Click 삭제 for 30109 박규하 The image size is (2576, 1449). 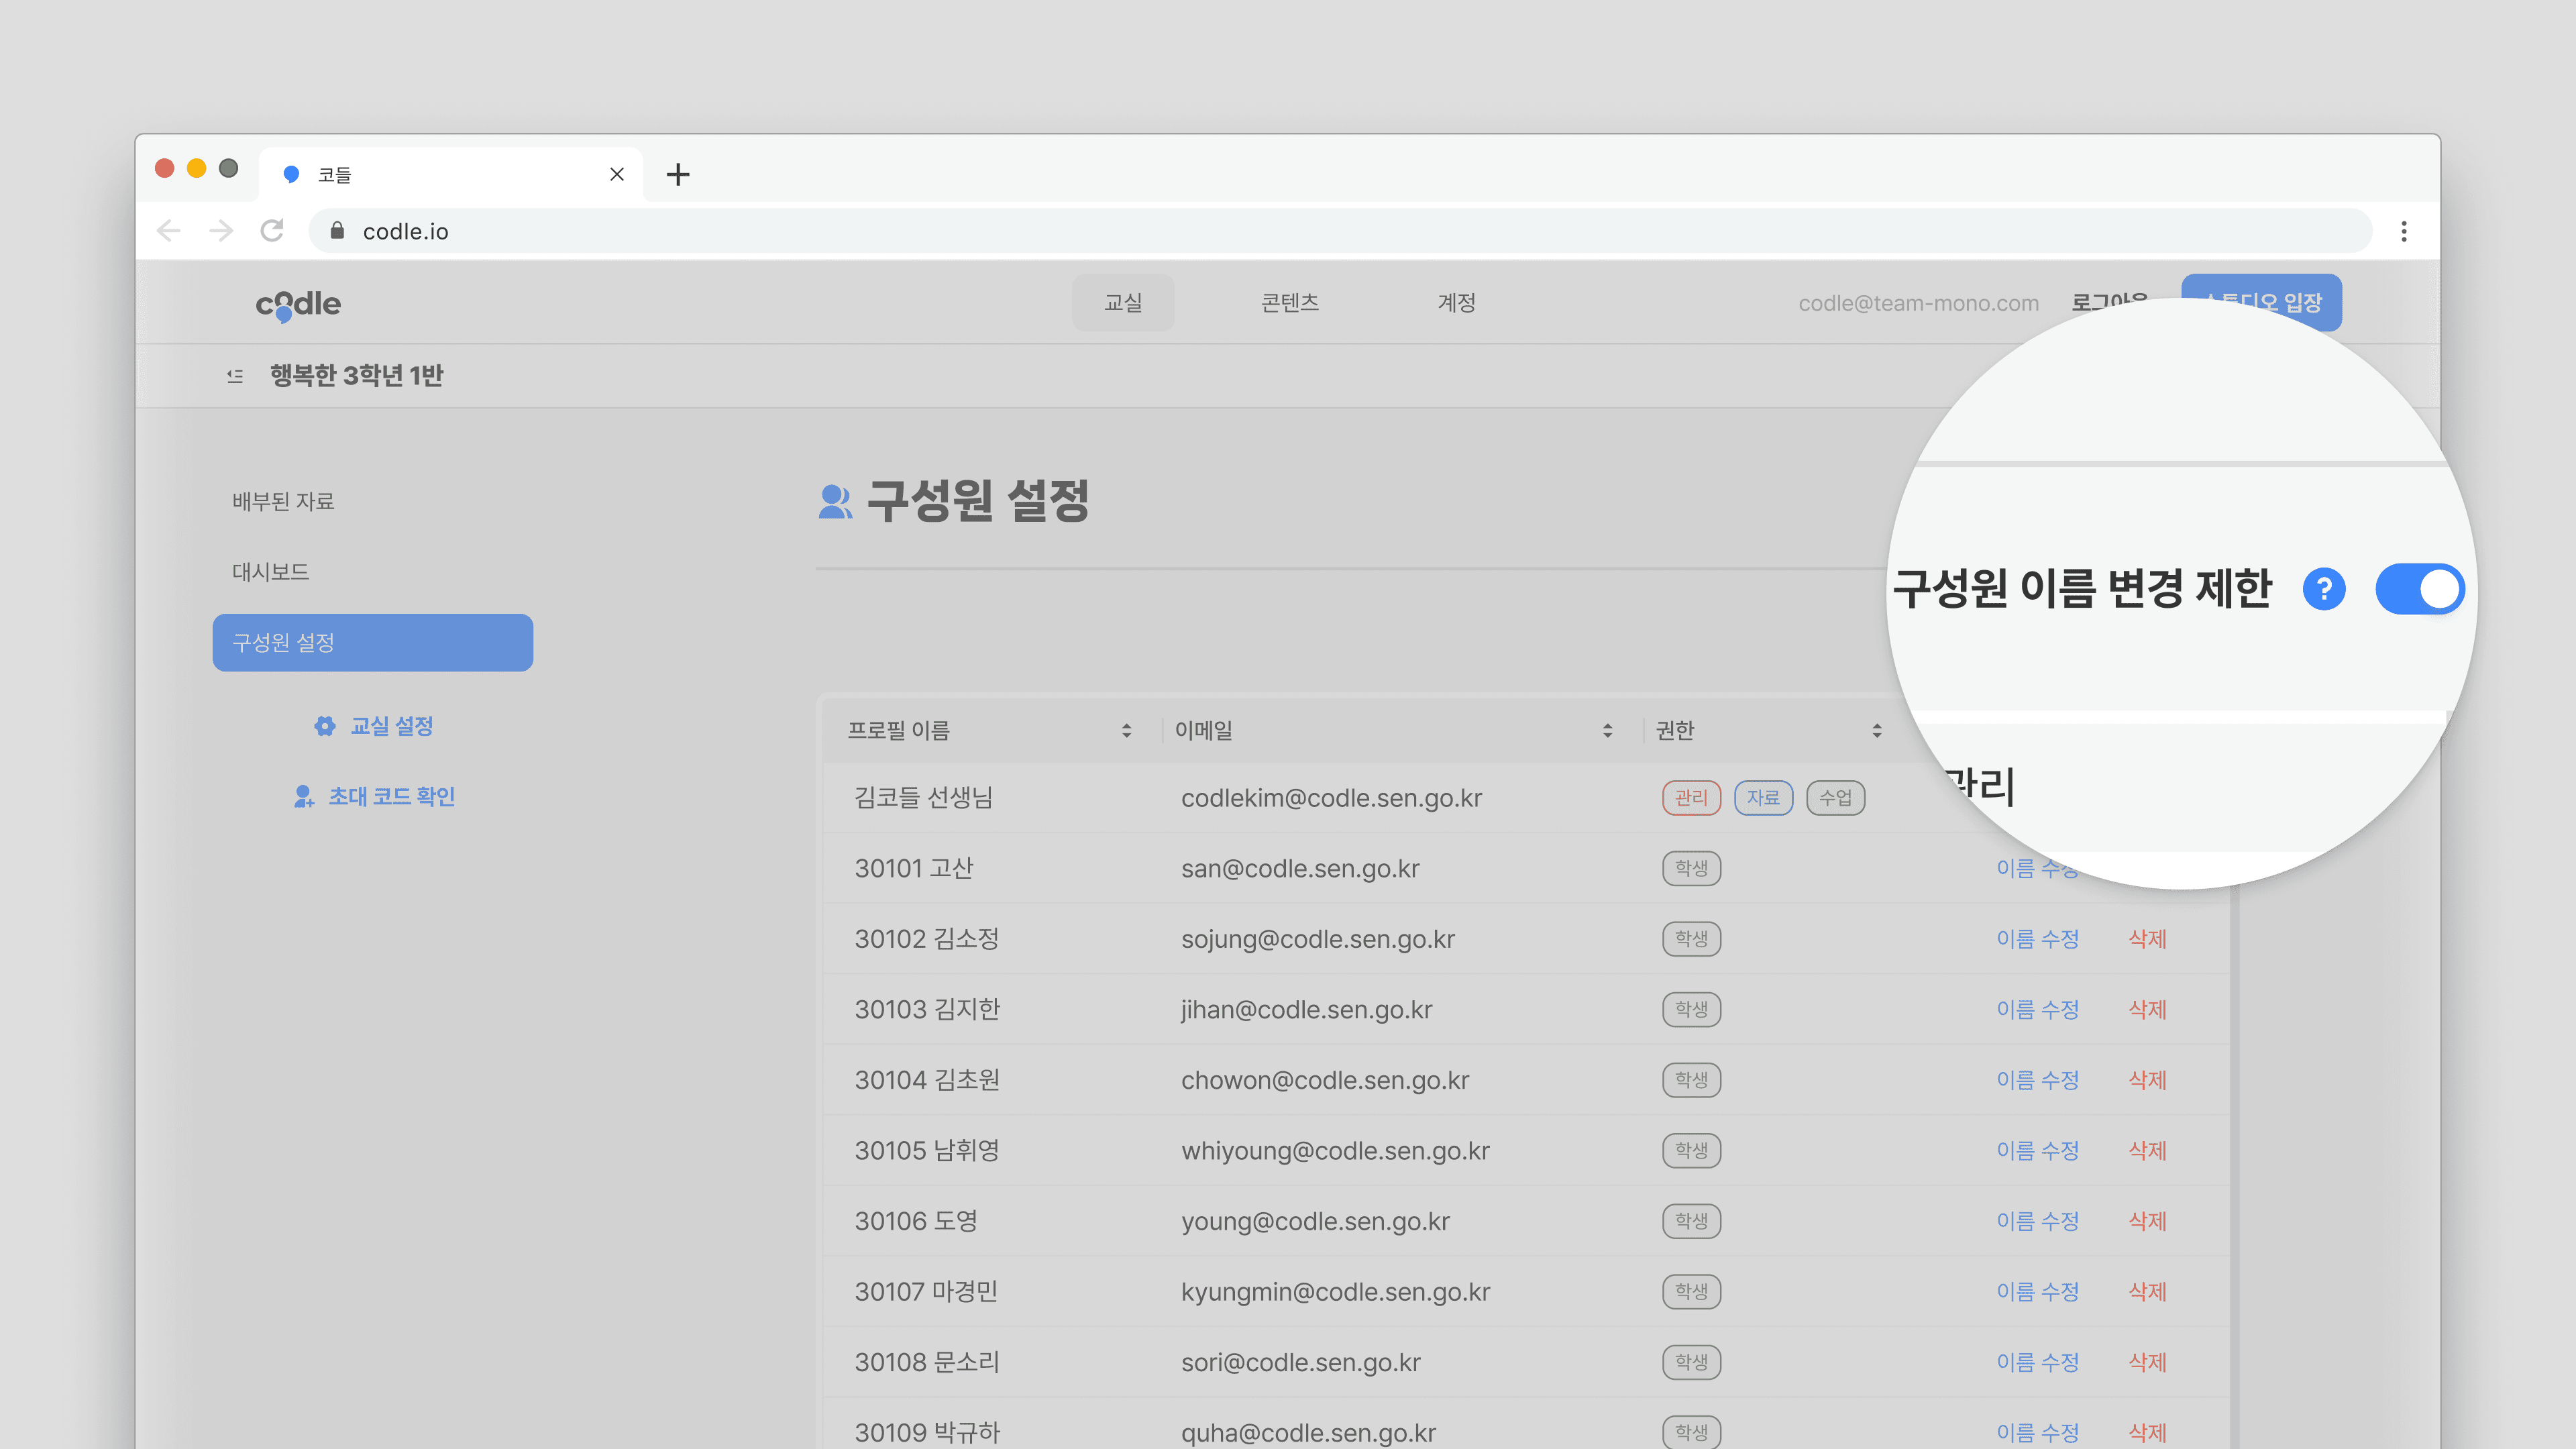2147,1432
